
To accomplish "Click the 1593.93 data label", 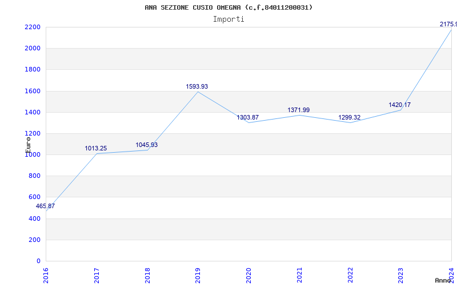I will (197, 86).
